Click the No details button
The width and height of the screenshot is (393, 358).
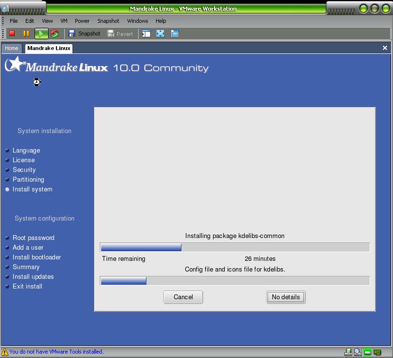pos(286,297)
